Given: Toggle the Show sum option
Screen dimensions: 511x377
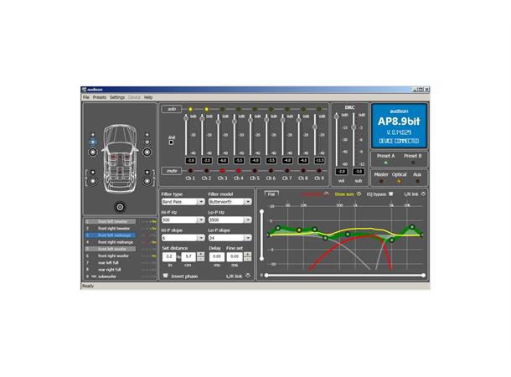Looking at the screenshot, I should (359, 194).
